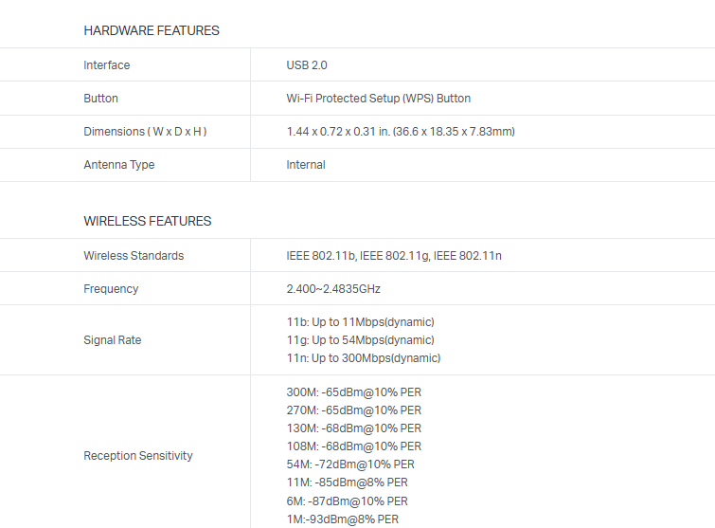
Task: Select the Dimensions (W x D x H) label
Action: [x=145, y=132]
